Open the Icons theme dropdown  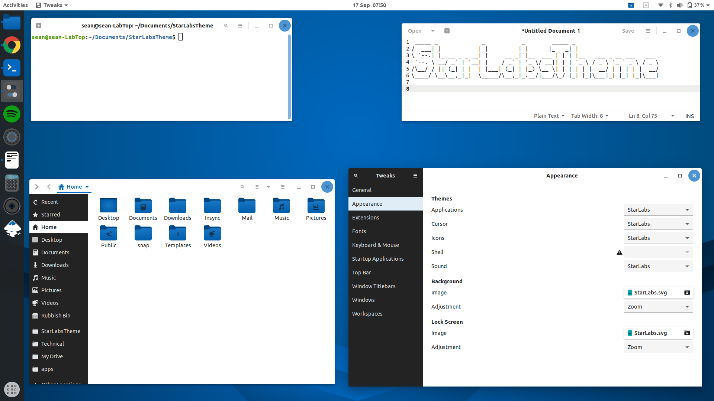point(658,238)
